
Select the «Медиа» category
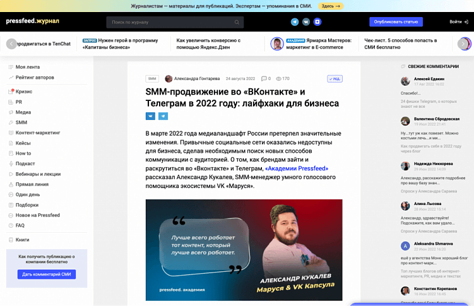pyautogui.click(x=23, y=112)
